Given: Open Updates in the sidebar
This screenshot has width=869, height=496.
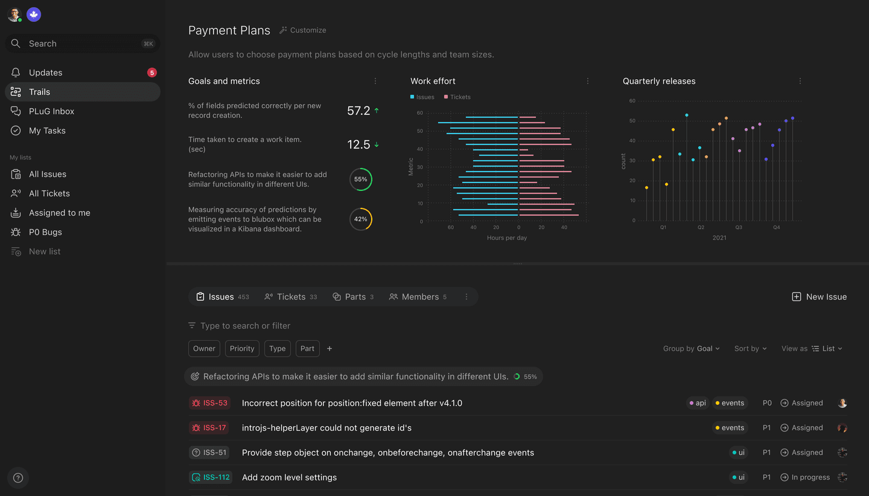Looking at the screenshot, I should [83, 72].
